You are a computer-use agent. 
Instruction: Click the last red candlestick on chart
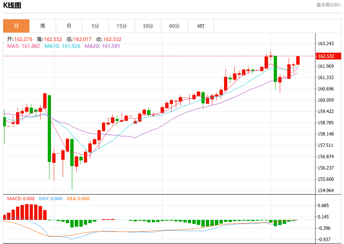[298, 60]
